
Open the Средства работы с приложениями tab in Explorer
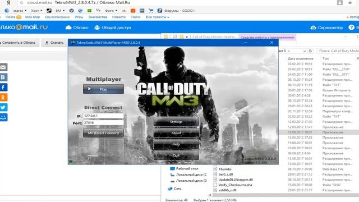tap(267, 37)
